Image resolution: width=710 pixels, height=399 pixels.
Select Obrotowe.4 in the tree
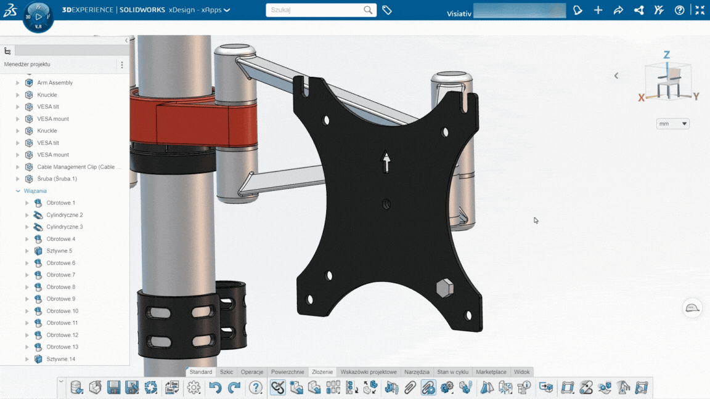pos(60,239)
